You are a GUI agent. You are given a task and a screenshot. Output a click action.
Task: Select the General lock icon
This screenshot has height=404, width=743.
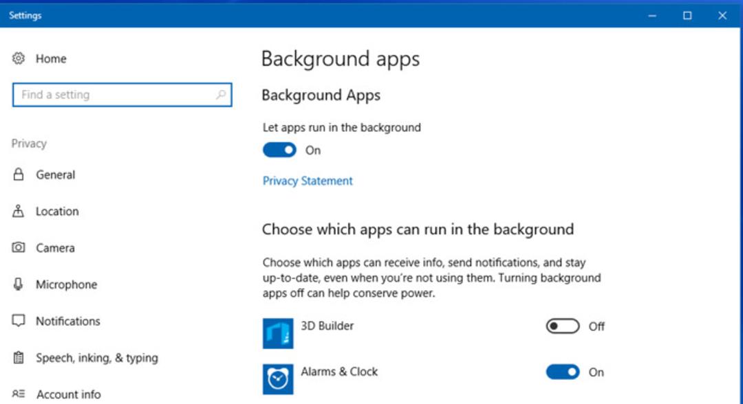(x=19, y=174)
